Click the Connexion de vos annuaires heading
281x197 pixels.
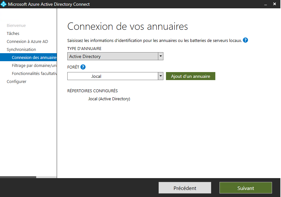click(x=128, y=26)
